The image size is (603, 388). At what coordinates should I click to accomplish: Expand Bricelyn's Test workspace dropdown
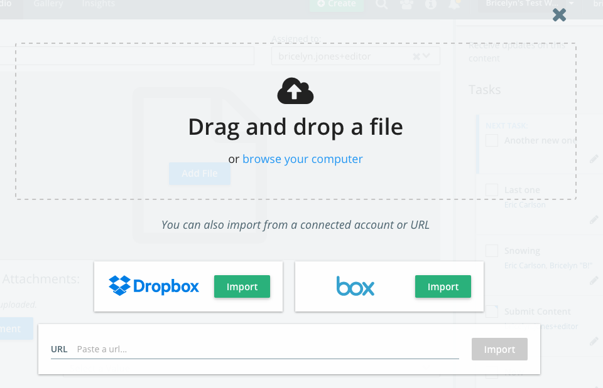pos(572,4)
